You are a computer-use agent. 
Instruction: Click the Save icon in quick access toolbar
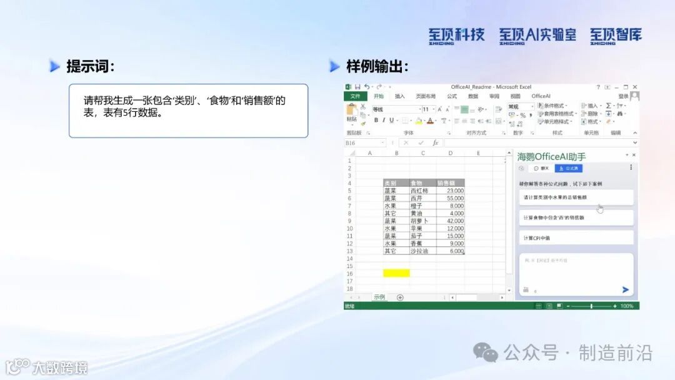click(x=357, y=87)
